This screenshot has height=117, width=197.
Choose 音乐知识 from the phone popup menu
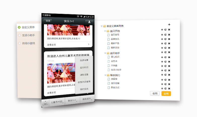coord(84,67)
